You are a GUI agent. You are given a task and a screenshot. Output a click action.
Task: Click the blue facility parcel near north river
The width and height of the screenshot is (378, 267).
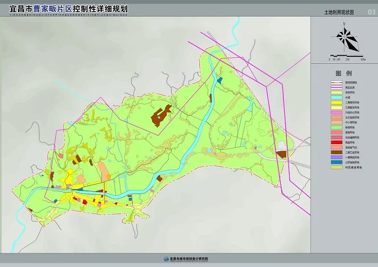[219, 80]
